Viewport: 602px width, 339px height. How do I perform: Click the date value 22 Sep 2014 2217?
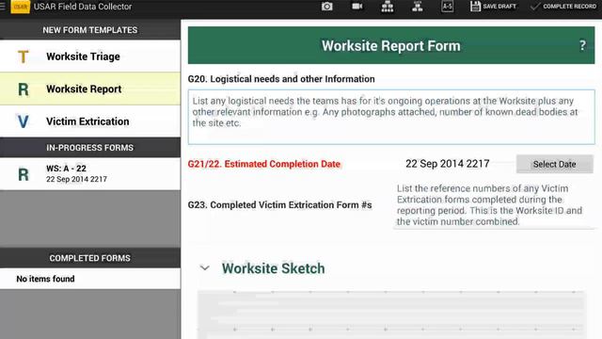[448, 164]
